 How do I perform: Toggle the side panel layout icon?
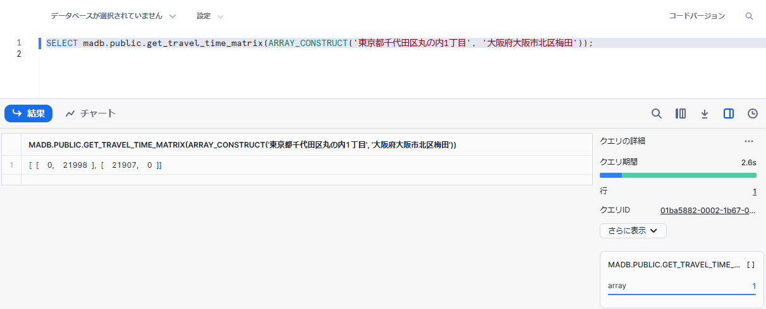[x=729, y=114]
